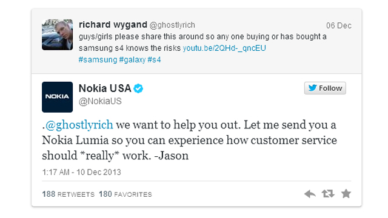Click the reply arrow icon
The image size is (388, 218).
click(x=310, y=194)
